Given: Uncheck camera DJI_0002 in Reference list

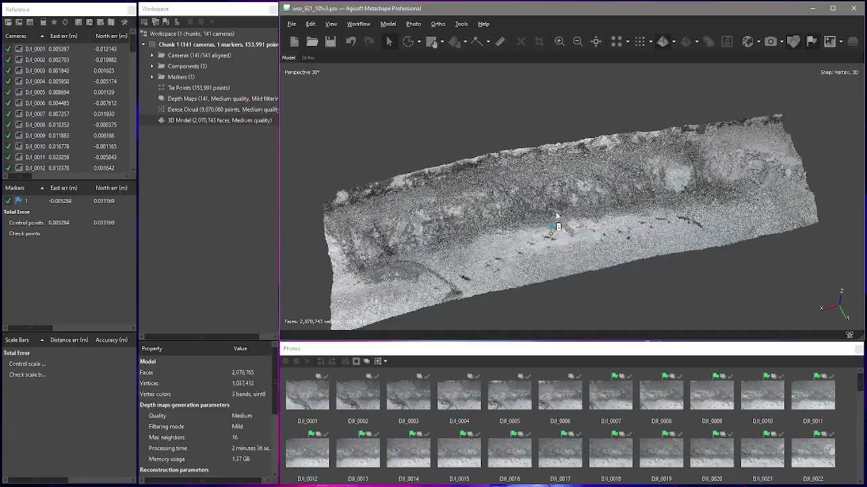Looking at the screenshot, I should [8, 60].
